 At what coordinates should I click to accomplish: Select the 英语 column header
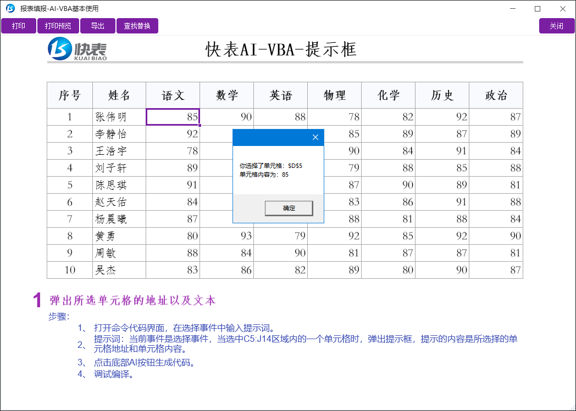(x=281, y=95)
